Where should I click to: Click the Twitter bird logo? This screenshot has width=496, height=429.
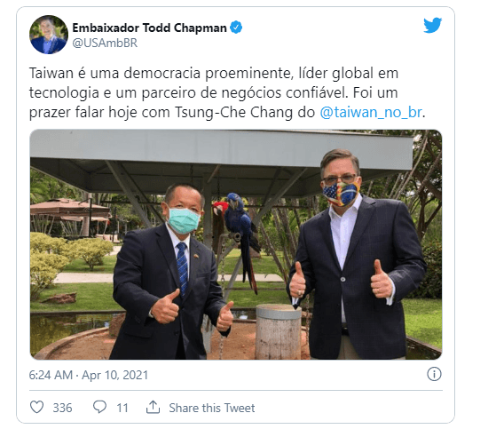pyautogui.click(x=432, y=26)
